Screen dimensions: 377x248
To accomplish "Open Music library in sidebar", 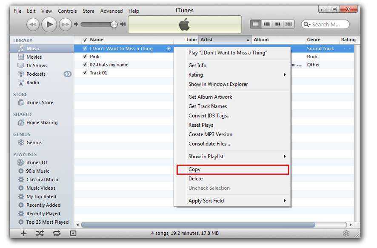I will point(42,48).
